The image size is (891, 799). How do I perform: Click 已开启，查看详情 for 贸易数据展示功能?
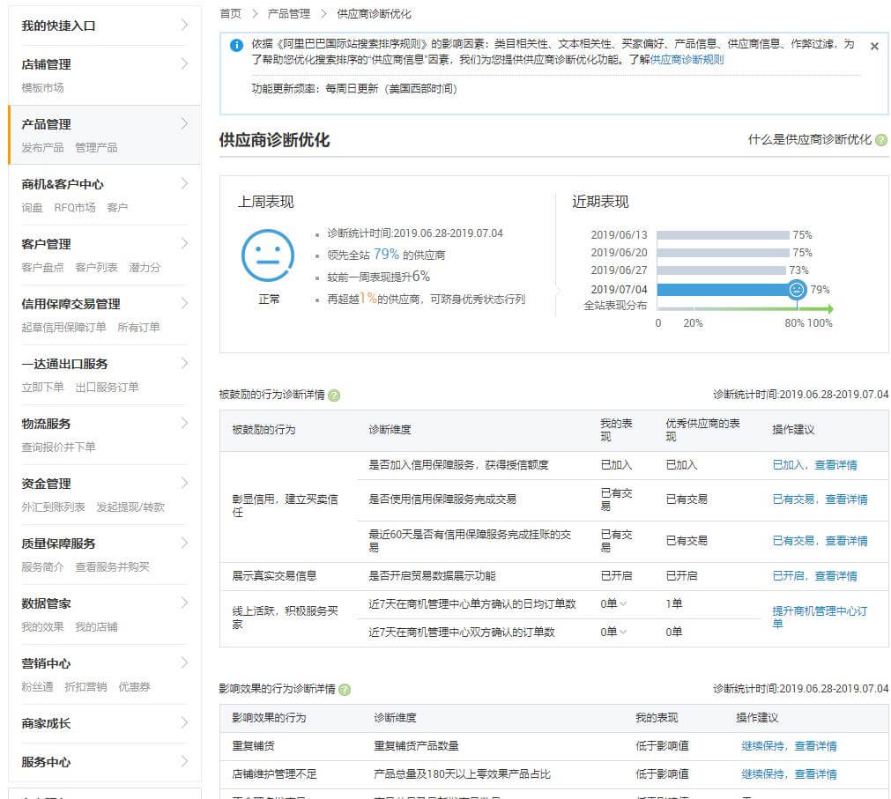click(814, 576)
